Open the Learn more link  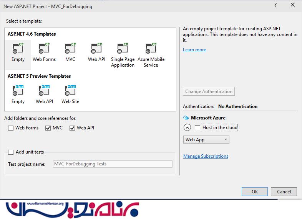click(x=194, y=50)
